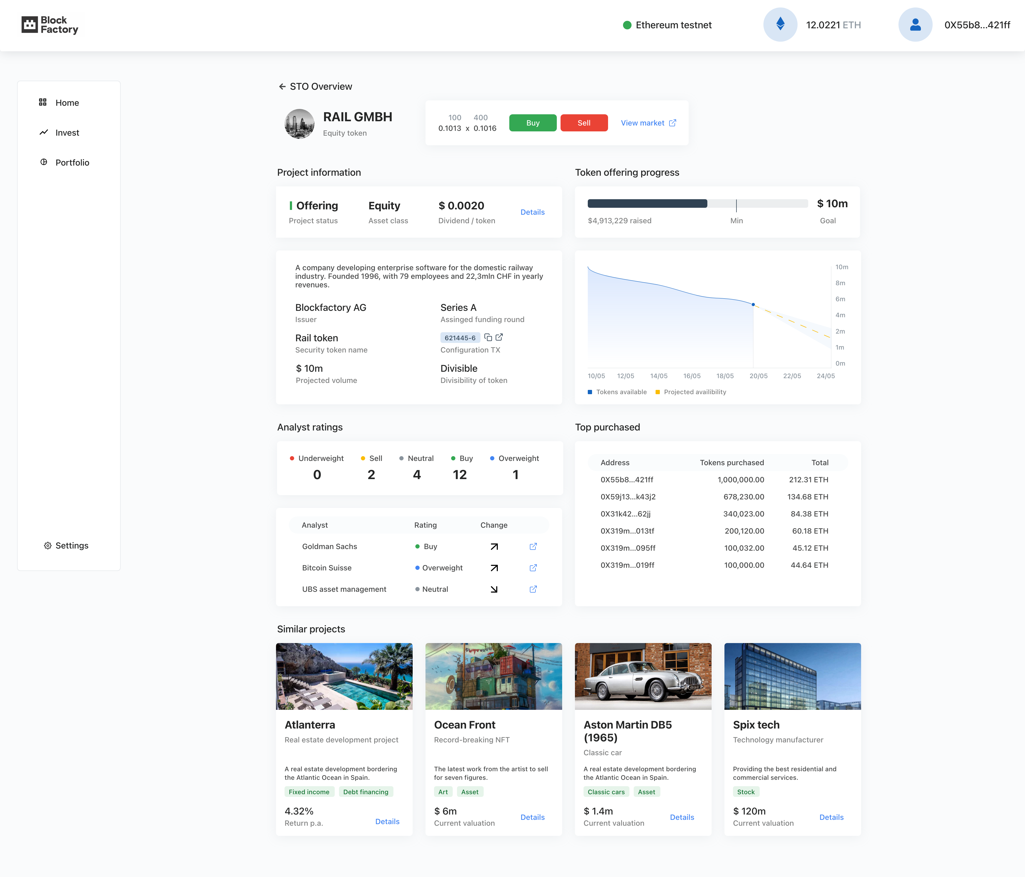The height and width of the screenshot is (877, 1025).
Task: Open UBS asset management external link icon
Action: point(533,589)
